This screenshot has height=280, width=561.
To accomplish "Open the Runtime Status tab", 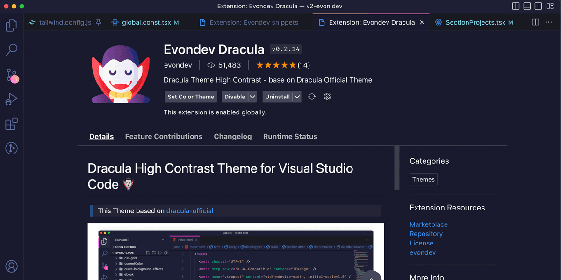I will (290, 136).
